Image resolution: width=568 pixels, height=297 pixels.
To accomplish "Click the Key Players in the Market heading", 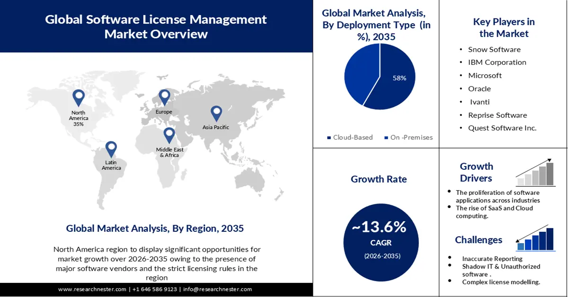I will click(504, 27).
